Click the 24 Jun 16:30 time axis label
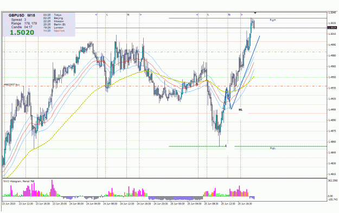 pos(144,204)
